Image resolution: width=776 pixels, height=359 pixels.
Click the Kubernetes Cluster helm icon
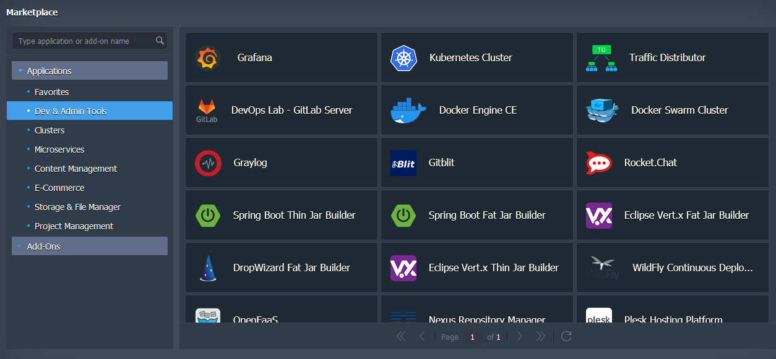tap(403, 58)
